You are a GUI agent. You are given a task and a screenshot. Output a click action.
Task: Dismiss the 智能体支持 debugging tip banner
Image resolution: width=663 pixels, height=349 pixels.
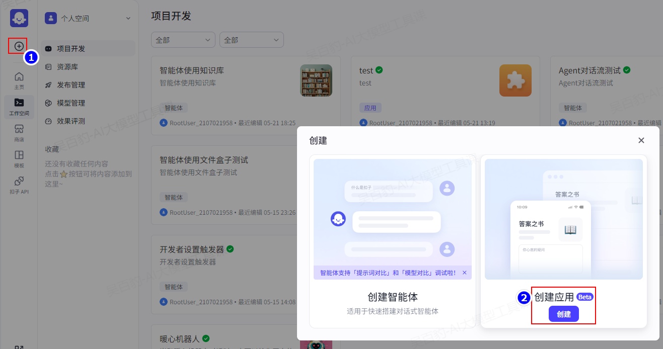click(464, 273)
